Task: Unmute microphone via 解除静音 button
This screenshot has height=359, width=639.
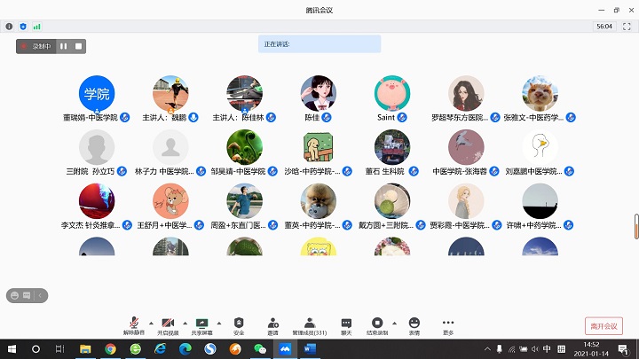Action: (133, 324)
